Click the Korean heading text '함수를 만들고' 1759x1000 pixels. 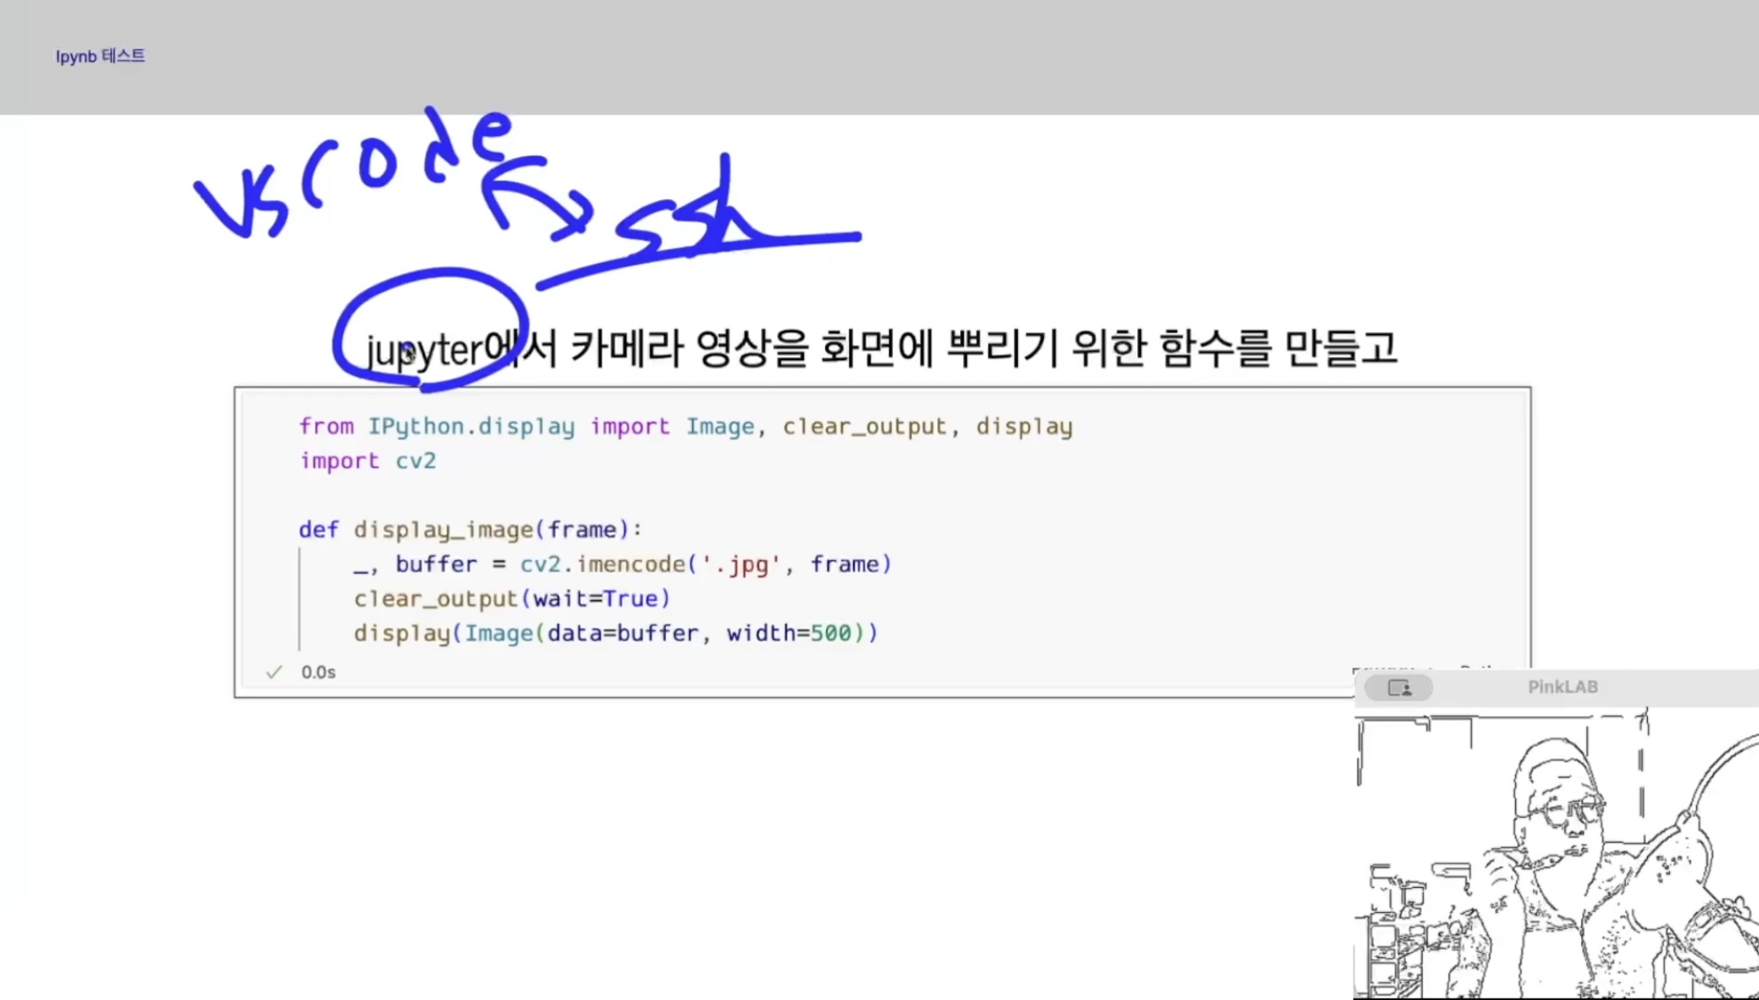coord(1278,348)
